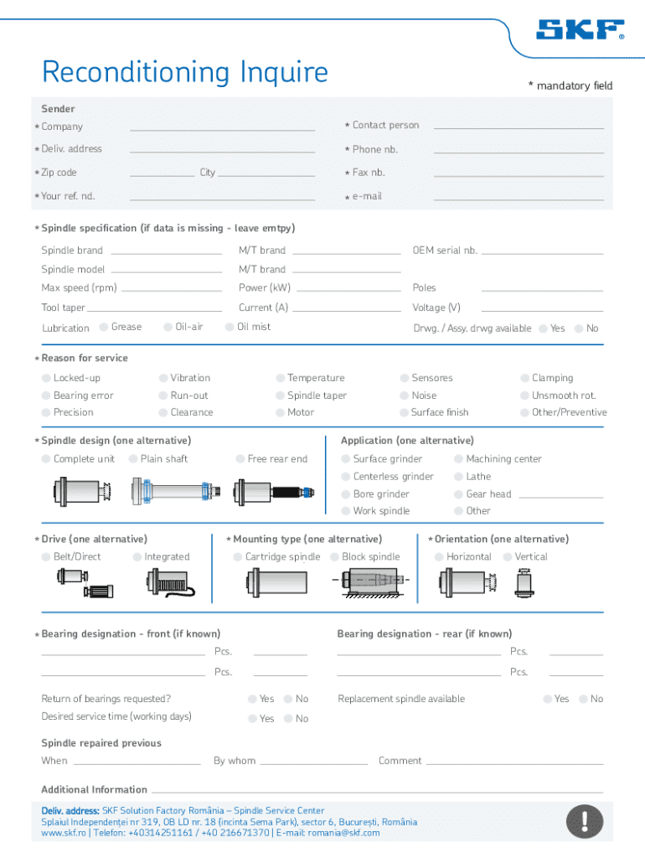The width and height of the screenshot is (645, 858).
Task: Select the Vibration reason for service
Action: 164,378
